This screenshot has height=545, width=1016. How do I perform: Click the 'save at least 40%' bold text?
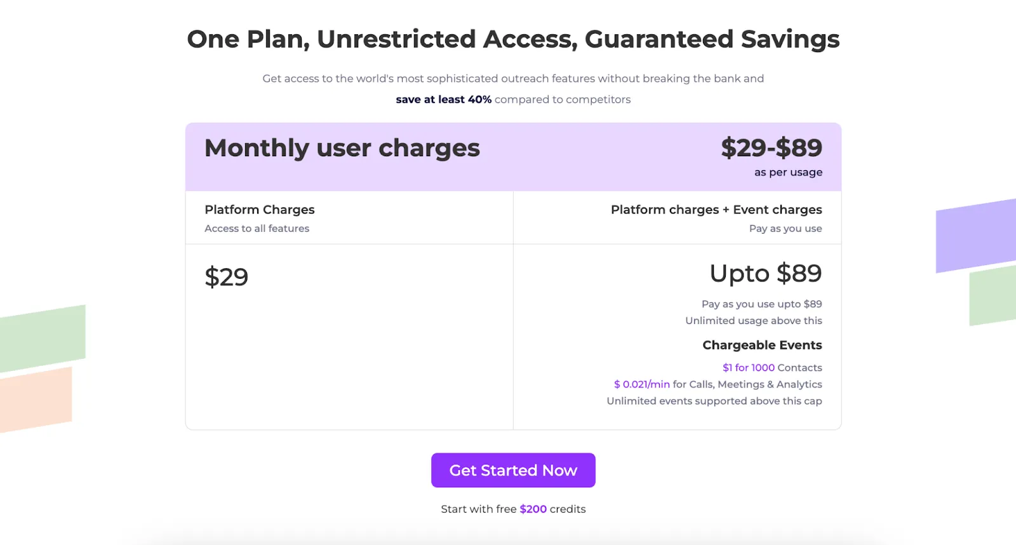443,99
